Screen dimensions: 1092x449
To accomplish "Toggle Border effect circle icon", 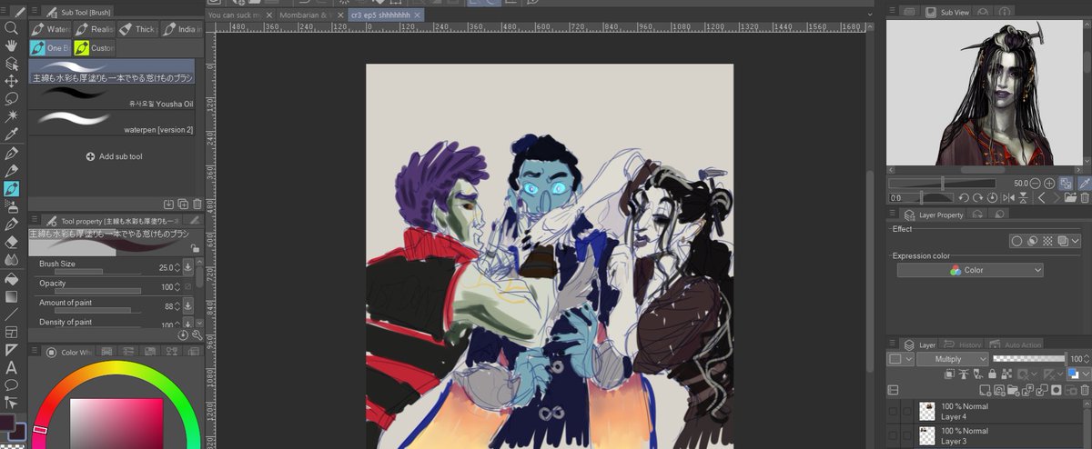I will (1016, 241).
